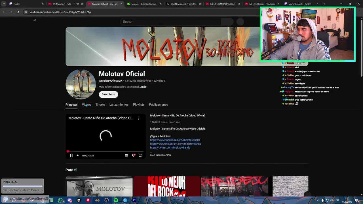Open video player settings gear
This screenshot has height=204, width=363.
(133, 155)
